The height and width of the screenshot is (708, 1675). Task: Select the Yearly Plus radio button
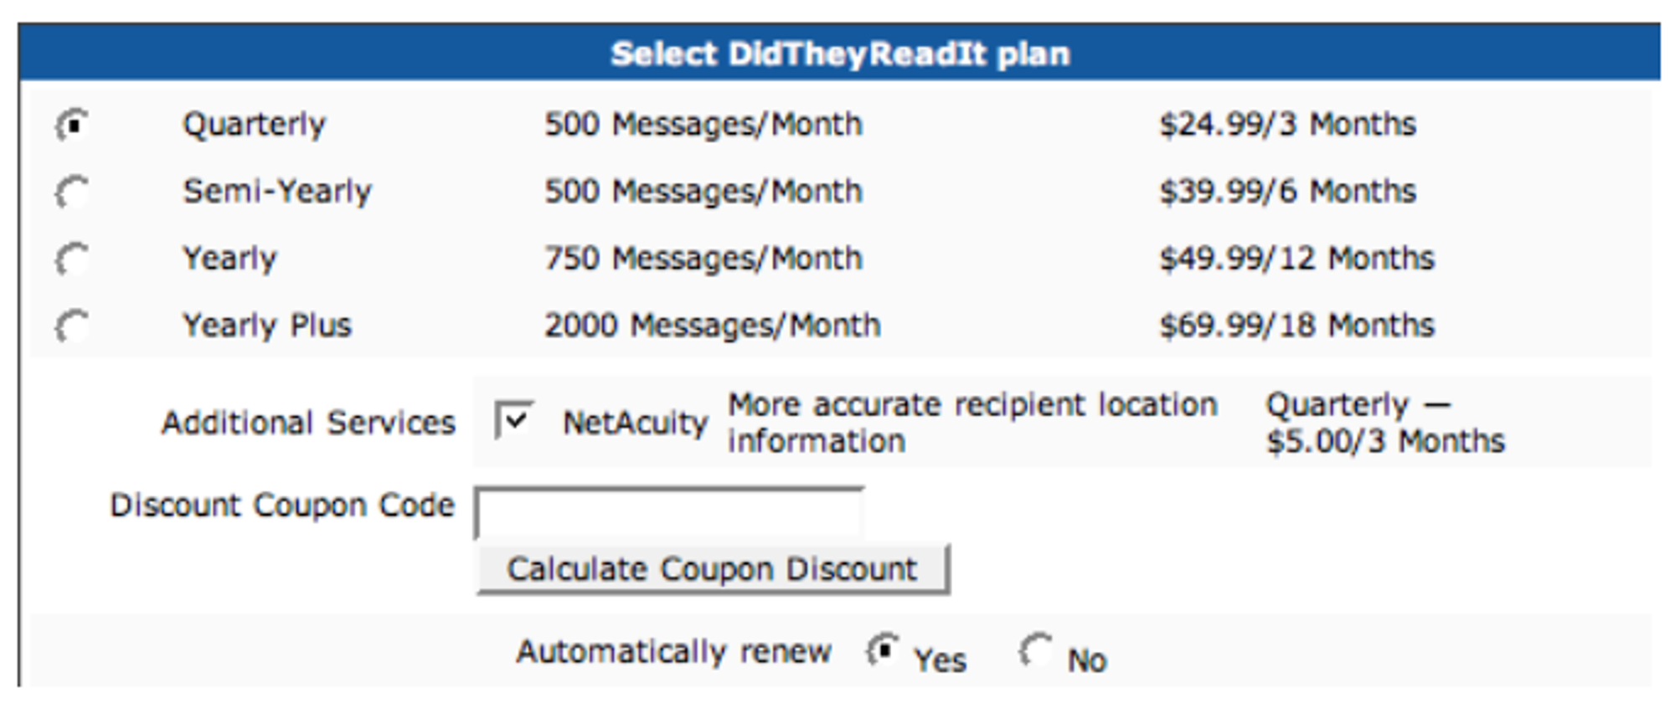[x=73, y=326]
